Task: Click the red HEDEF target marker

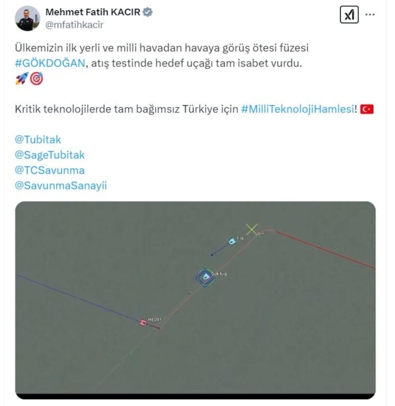Action: pos(143,322)
